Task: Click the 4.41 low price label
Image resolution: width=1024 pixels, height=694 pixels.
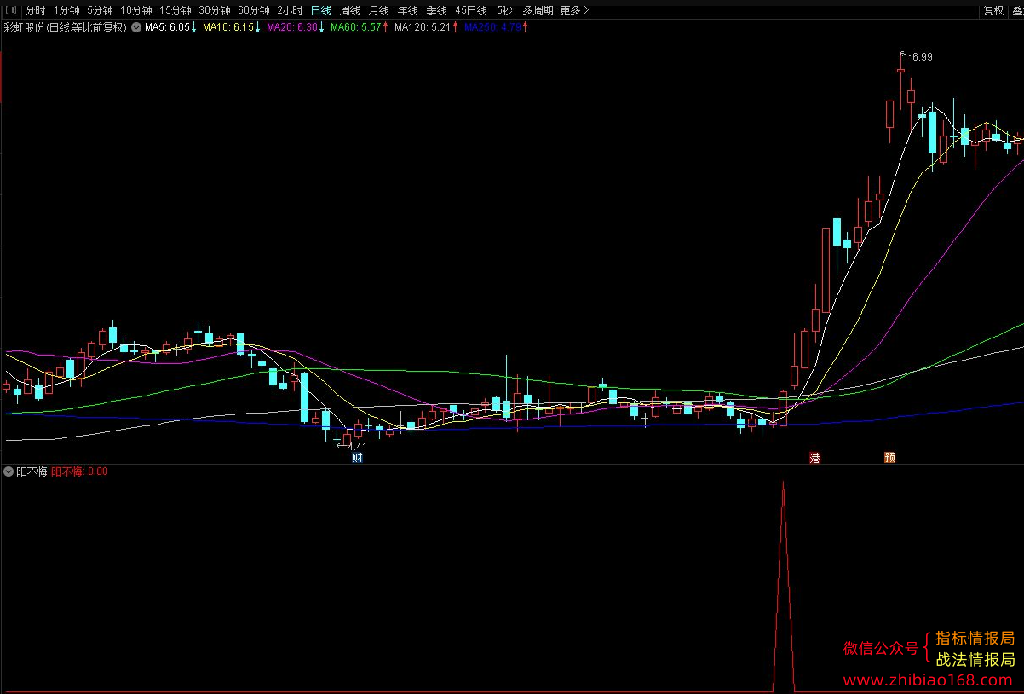Action: point(357,446)
